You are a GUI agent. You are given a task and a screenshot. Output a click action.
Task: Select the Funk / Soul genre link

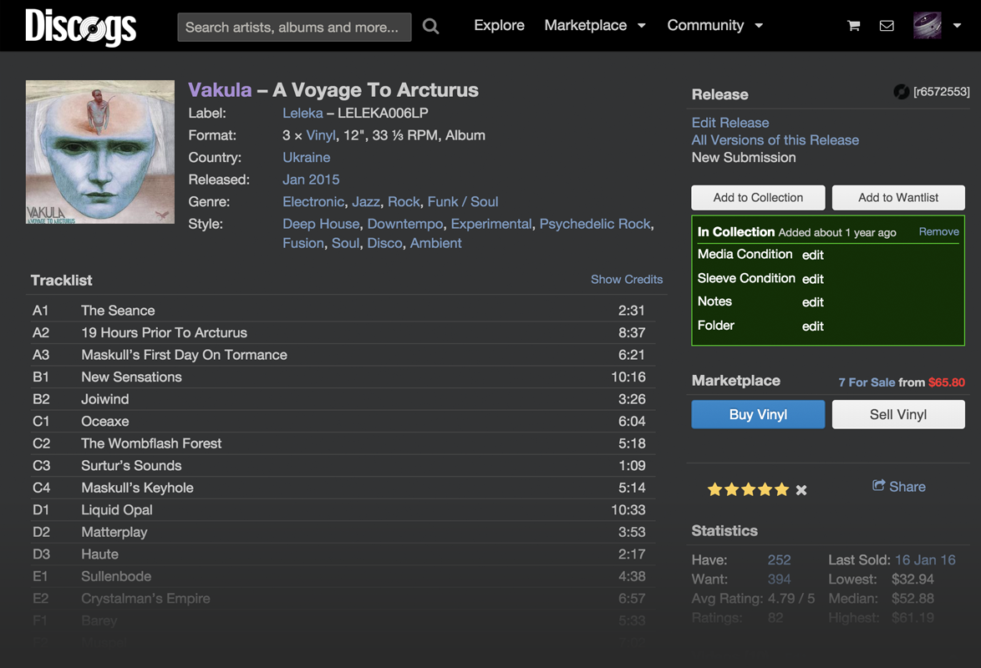coord(463,202)
